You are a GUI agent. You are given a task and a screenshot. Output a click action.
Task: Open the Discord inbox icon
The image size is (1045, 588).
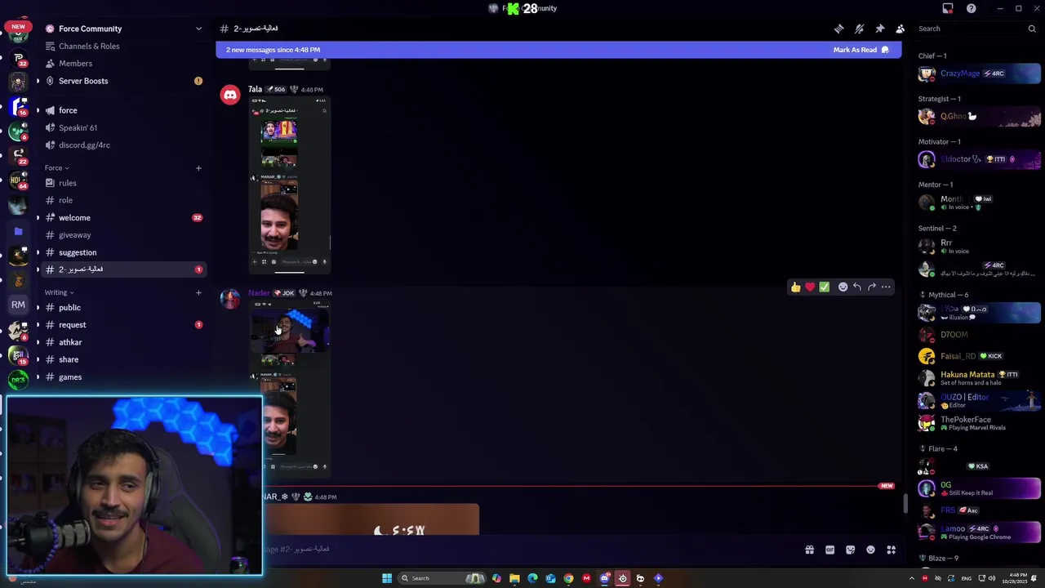coord(948,8)
